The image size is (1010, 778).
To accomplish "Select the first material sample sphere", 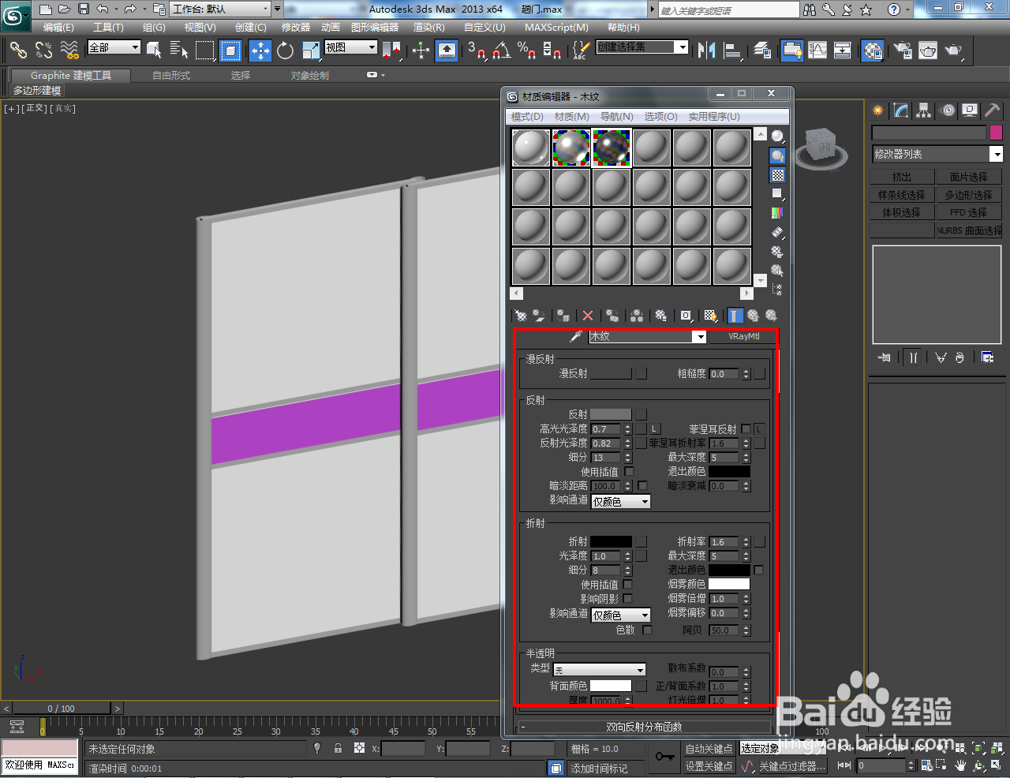I will 531,148.
